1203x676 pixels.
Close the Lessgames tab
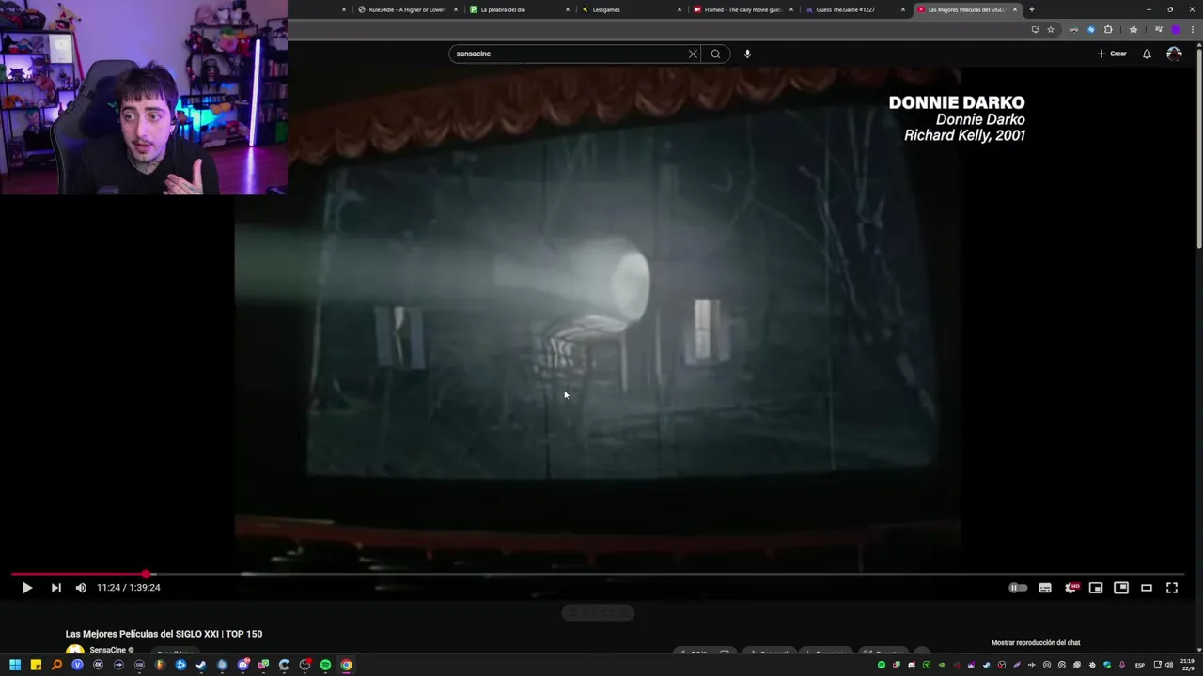(680, 9)
